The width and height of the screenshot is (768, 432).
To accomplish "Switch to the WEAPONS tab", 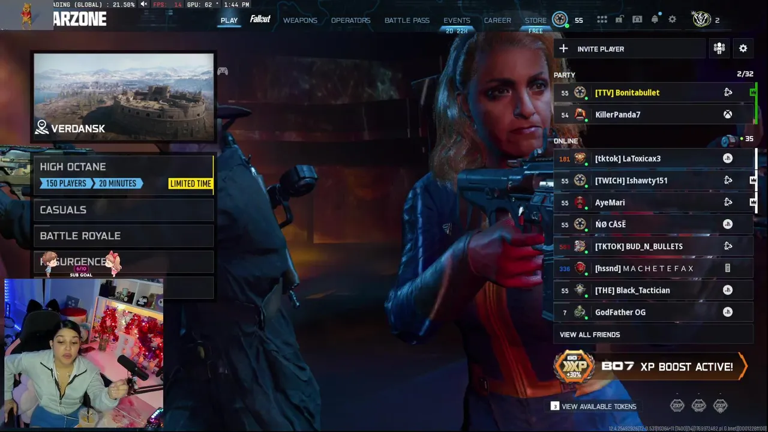I will click(x=300, y=20).
